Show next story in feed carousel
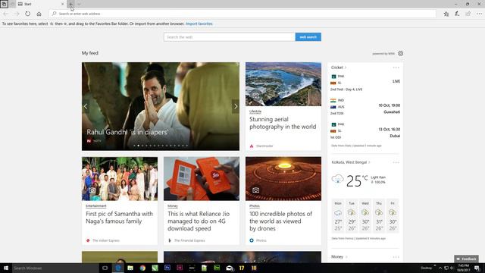 pos(236,106)
